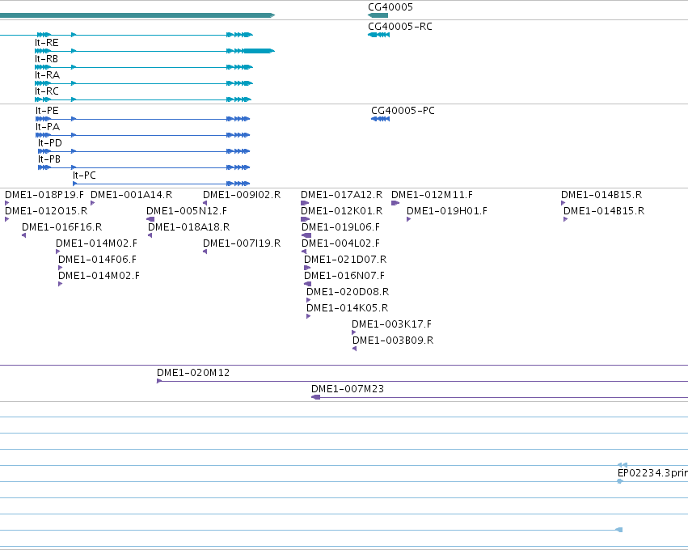Select BAC end DME1-016F16.R
Screen dimensions: 688x550
pos(62,227)
